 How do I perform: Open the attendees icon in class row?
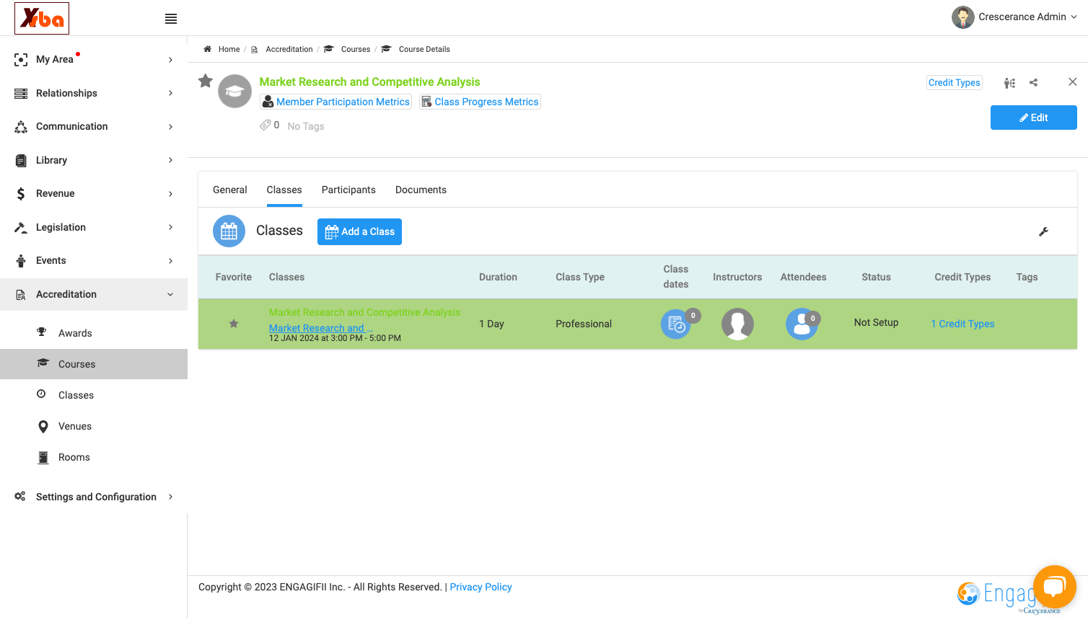click(x=802, y=324)
